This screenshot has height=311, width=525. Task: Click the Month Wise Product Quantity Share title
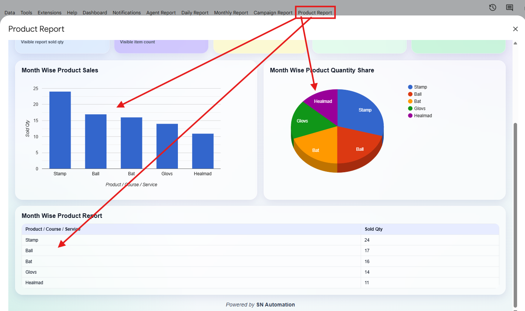click(x=322, y=70)
